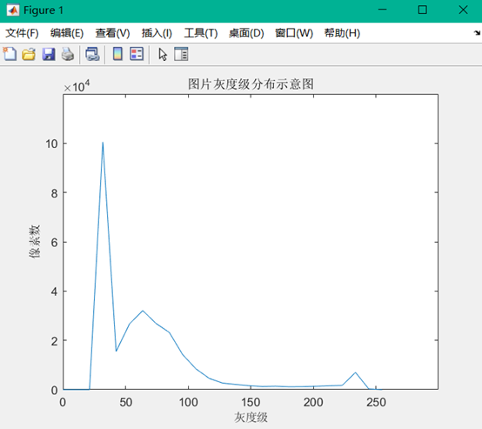
Task: Click the y-axis tick label 8
Action: click(55, 193)
